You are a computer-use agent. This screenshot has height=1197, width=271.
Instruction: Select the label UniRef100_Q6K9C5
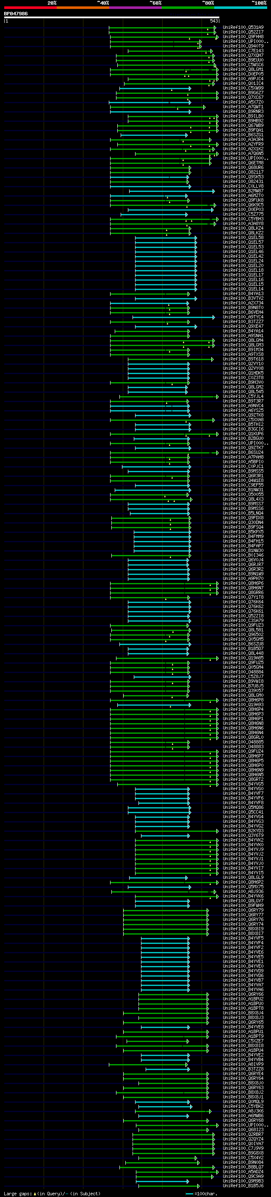(x=243, y=205)
